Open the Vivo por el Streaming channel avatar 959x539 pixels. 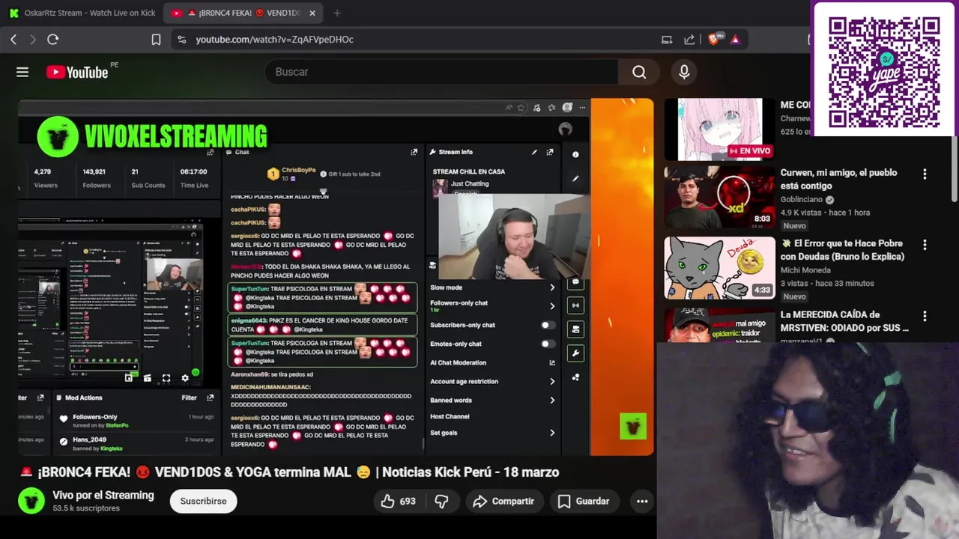[31, 501]
